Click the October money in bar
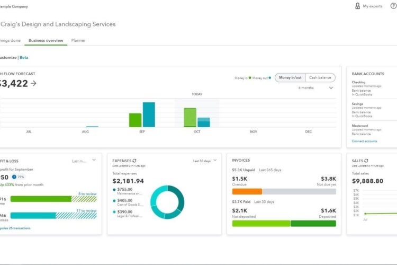 pos(190,118)
